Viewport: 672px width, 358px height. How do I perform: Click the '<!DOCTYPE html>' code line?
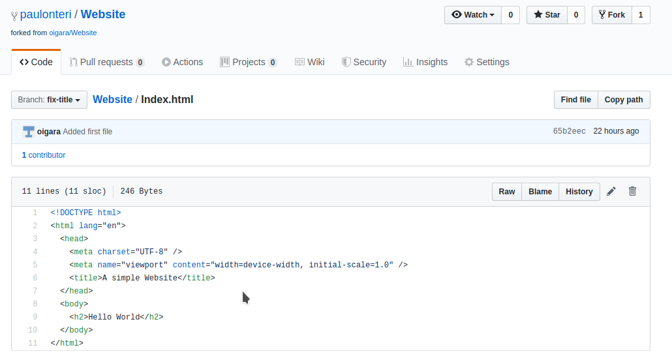(85, 213)
